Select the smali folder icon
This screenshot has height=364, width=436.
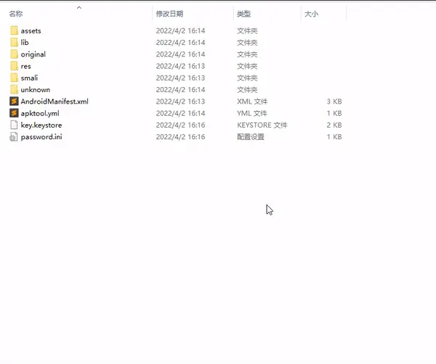(x=14, y=78)
